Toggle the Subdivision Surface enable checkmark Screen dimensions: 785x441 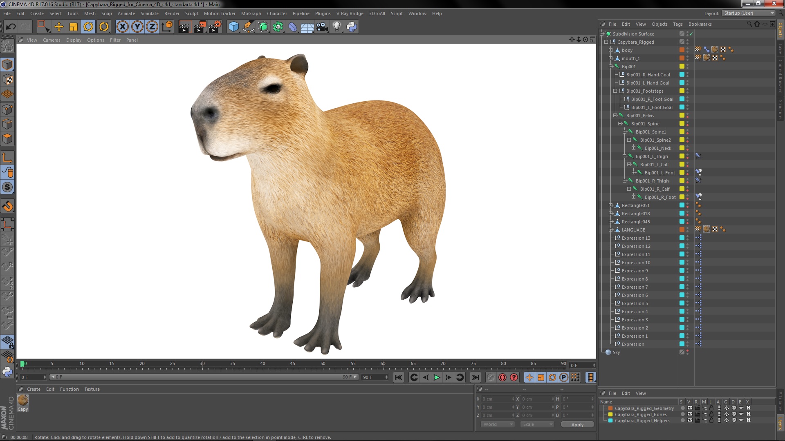point(691,34)
